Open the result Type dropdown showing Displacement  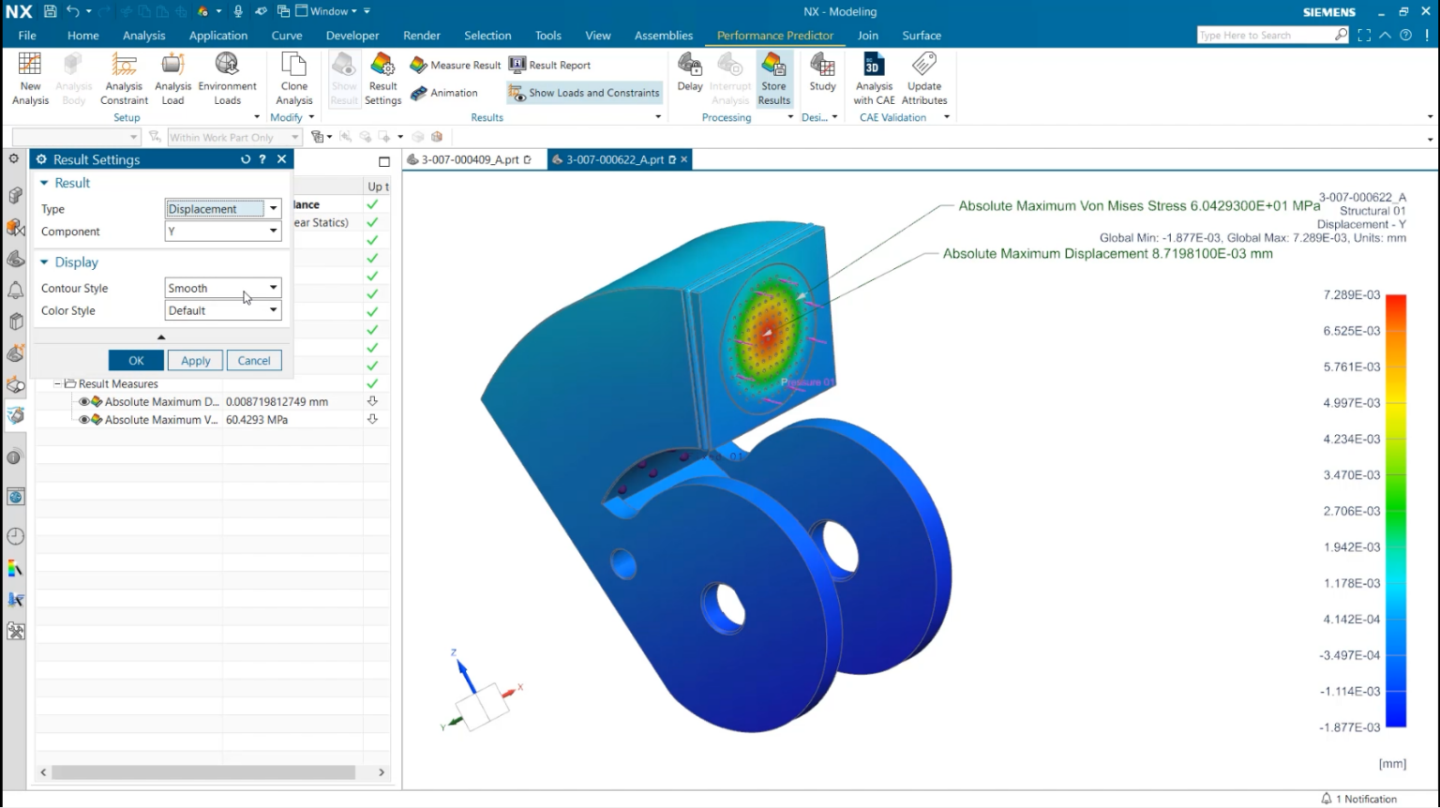(x=223, y=209)
